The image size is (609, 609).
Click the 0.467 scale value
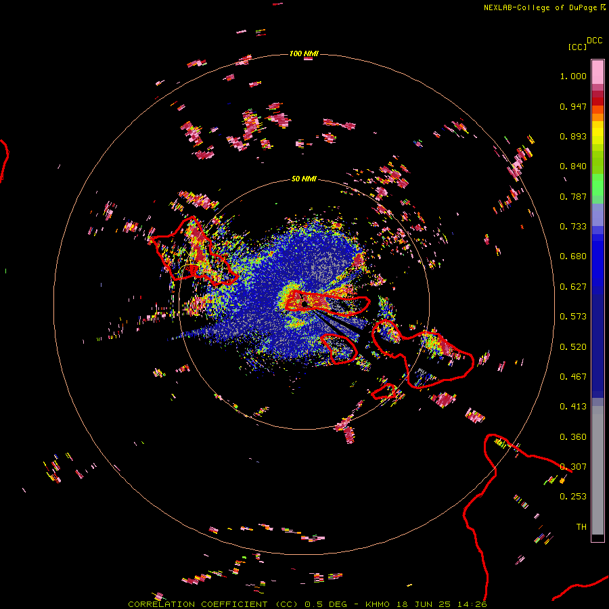[x=573, y=377]
